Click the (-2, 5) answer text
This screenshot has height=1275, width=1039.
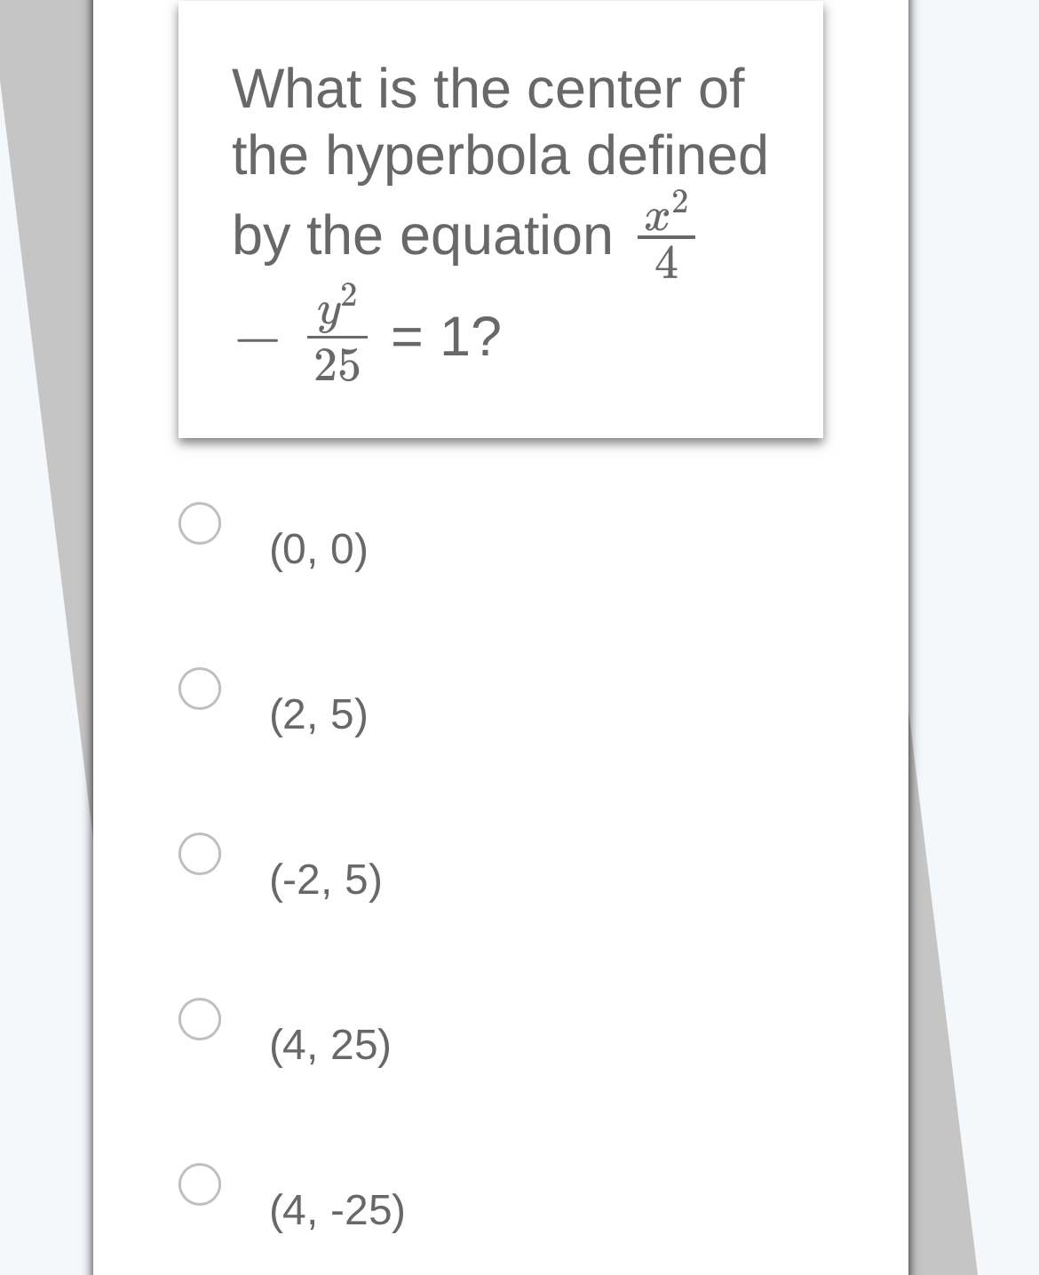[323, 880]
